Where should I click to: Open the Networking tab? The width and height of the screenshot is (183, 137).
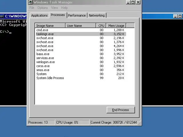pos(97,15)
